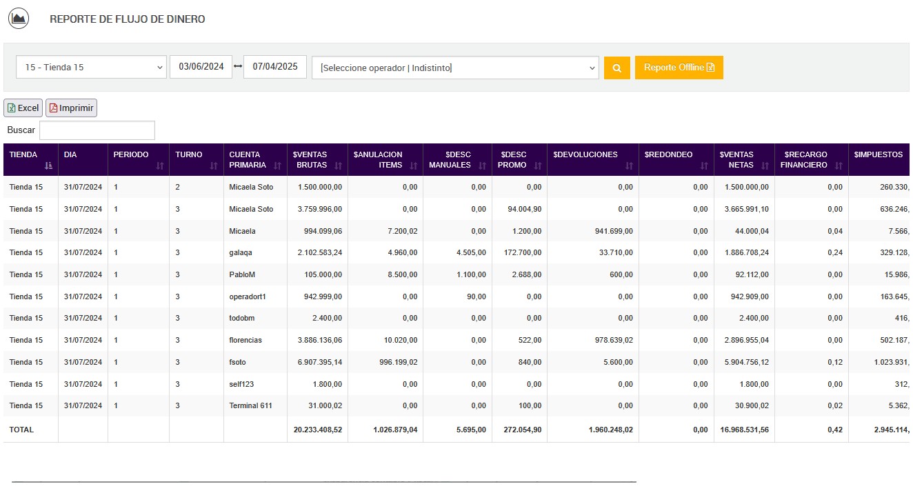Sort by the PERIODO column sort arrows
The height and width of the screenshot is (493, 913).
(x=160, y=165)
